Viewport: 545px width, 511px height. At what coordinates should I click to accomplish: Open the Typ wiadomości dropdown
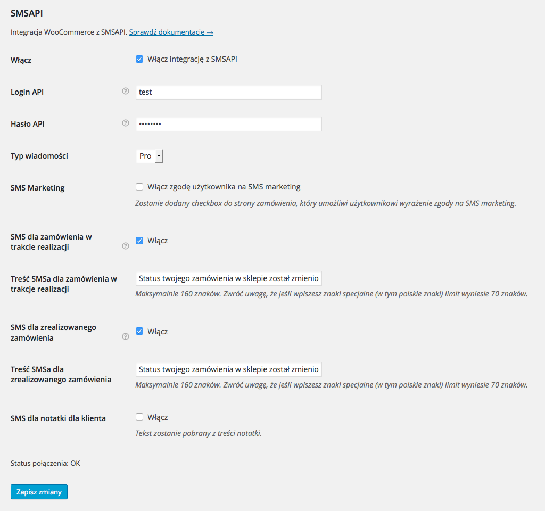pyautogui.click(x=149, y=156)
